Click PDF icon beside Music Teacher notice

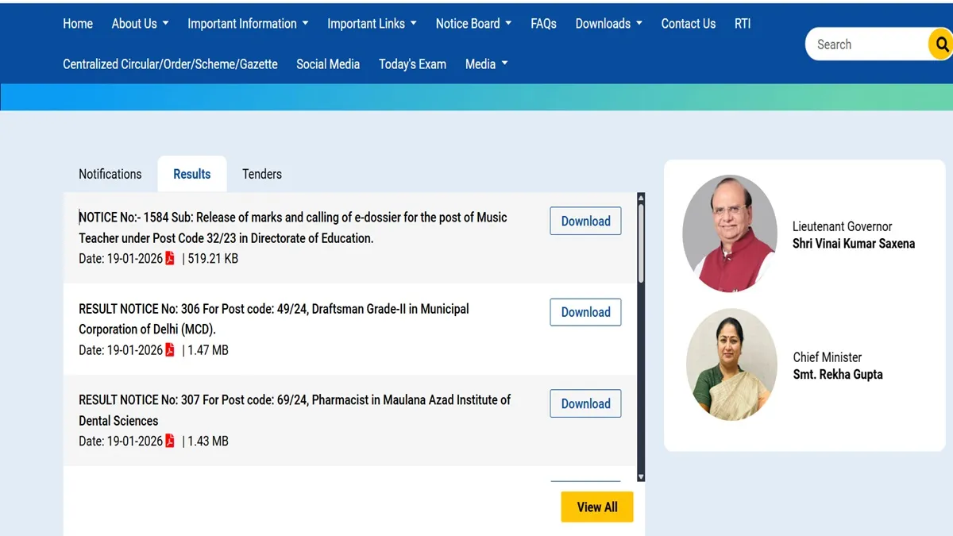pyautogui.click(x=170, y=258)
